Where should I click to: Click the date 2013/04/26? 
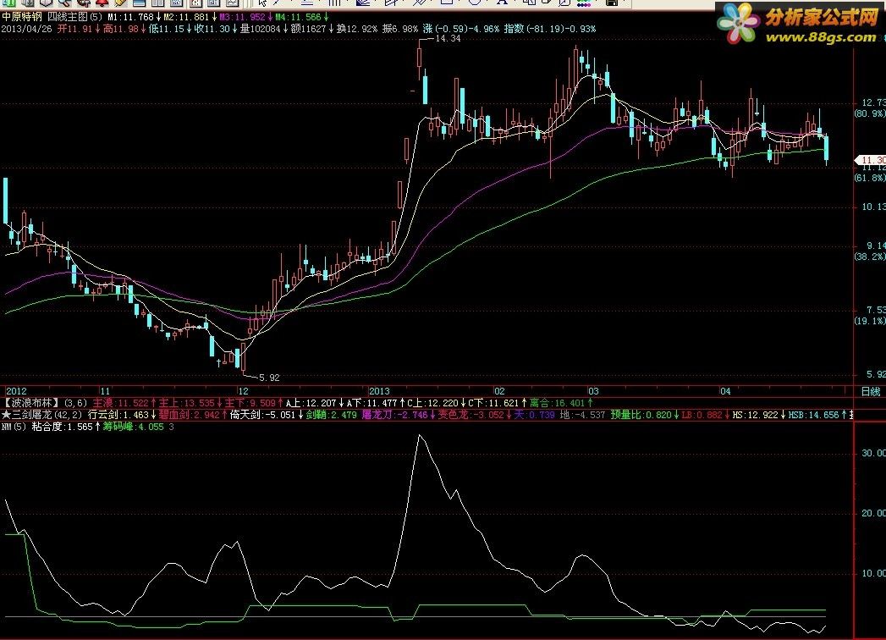point(26,28)
